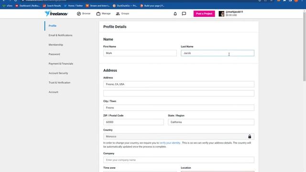
Task: Click the Company name field
Action: [179, 160]
